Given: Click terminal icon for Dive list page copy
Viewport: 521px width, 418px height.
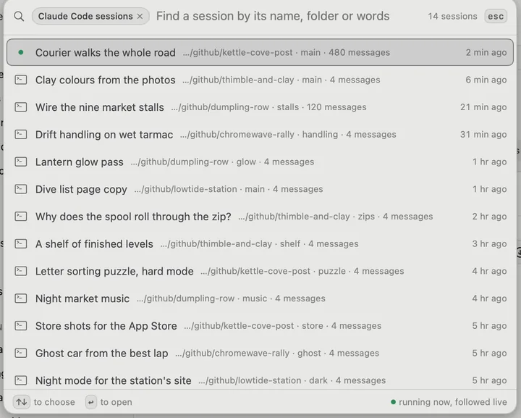Looking at the screenshot, I should (20, 189).
